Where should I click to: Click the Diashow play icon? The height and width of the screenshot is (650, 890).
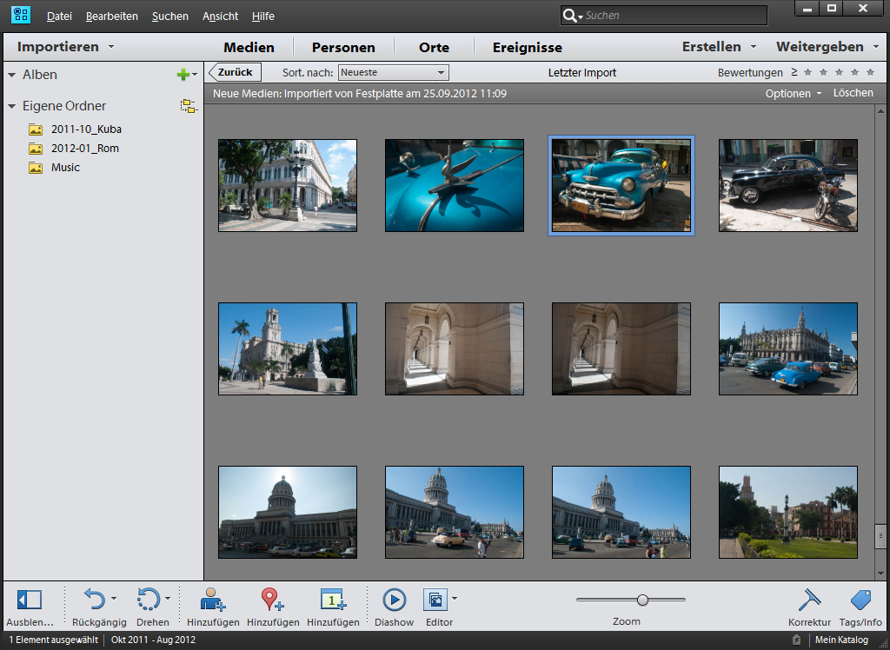(394, 600)
